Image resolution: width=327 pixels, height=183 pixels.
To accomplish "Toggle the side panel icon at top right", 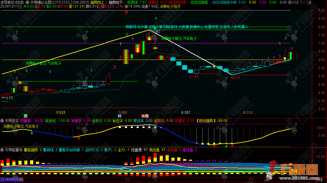I will (309, 3).
